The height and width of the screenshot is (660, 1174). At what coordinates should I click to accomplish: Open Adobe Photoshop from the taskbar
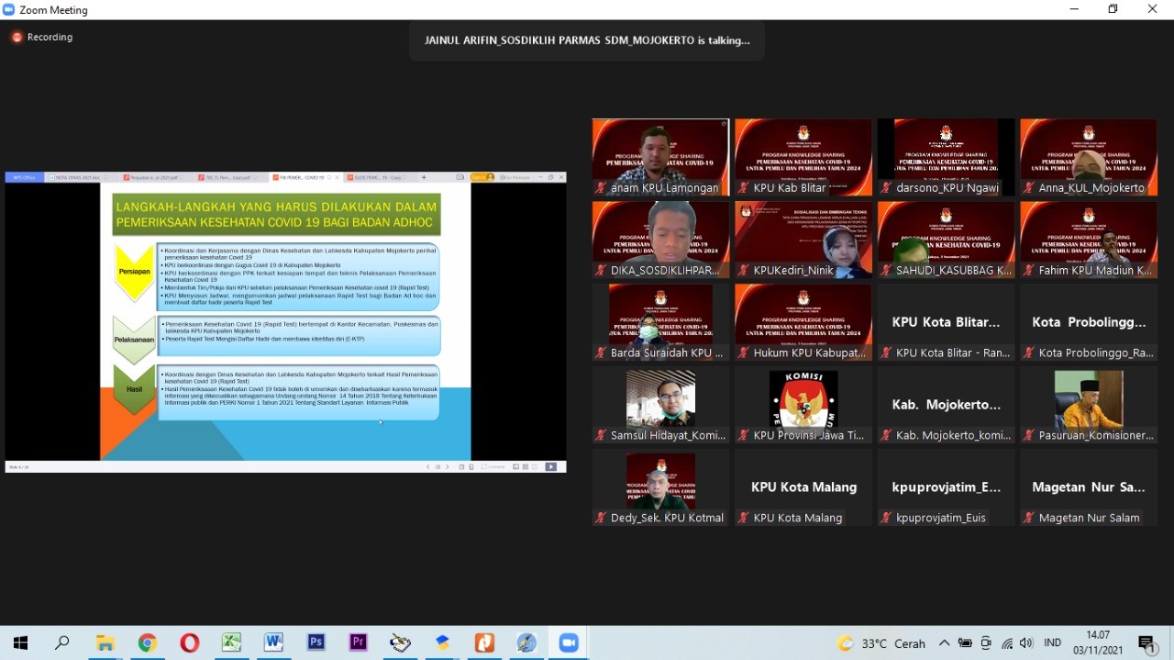point(316,643)
